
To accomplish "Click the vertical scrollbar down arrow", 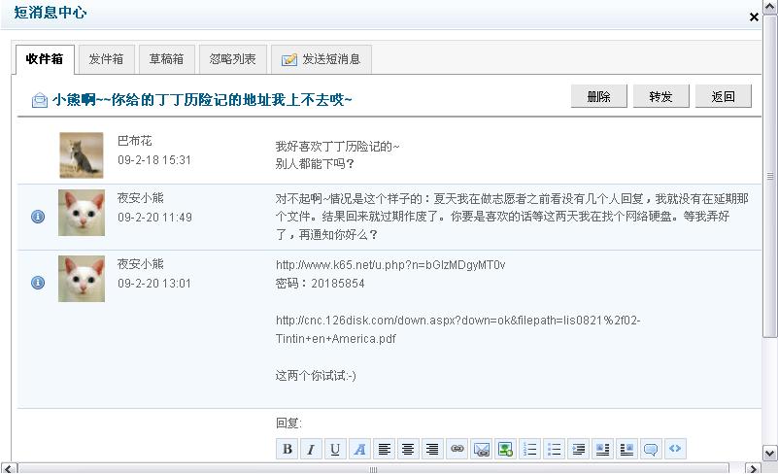I will coord(770,453).
